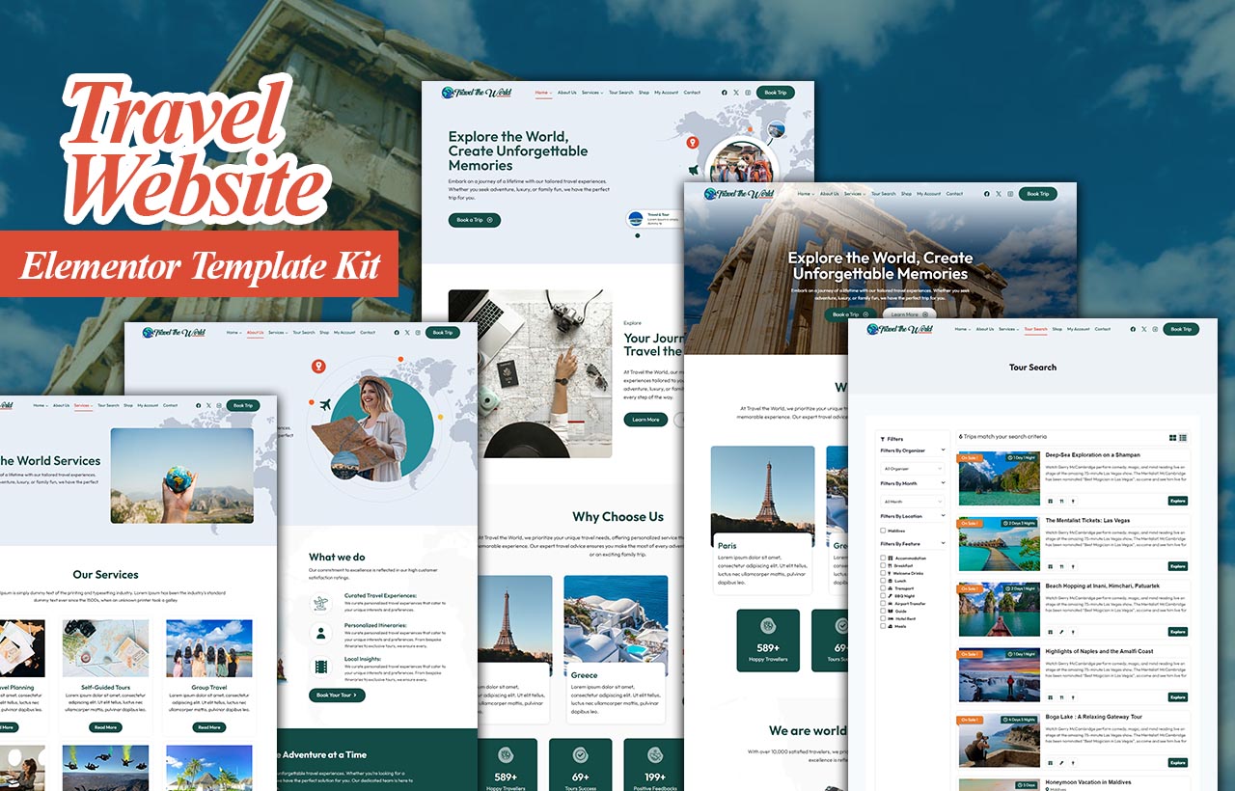Viewport: 1235px width, 791px height.
Task: Click Facebook icon on Services page header
Action: 198,405
